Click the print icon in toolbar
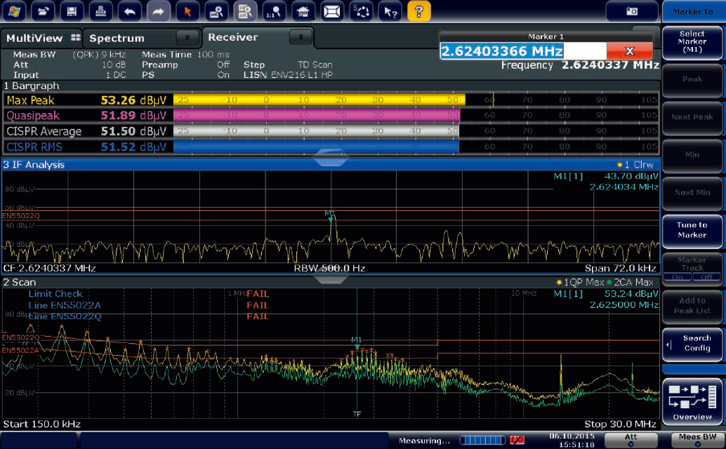Viewport: 726px width, 449px height. coord(100,11)
